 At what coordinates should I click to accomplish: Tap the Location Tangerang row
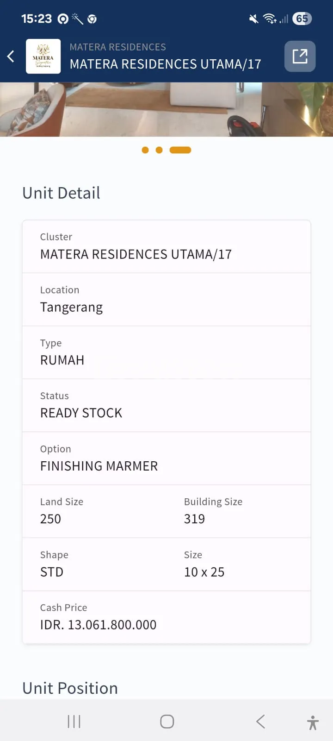(x=166, y=300)
